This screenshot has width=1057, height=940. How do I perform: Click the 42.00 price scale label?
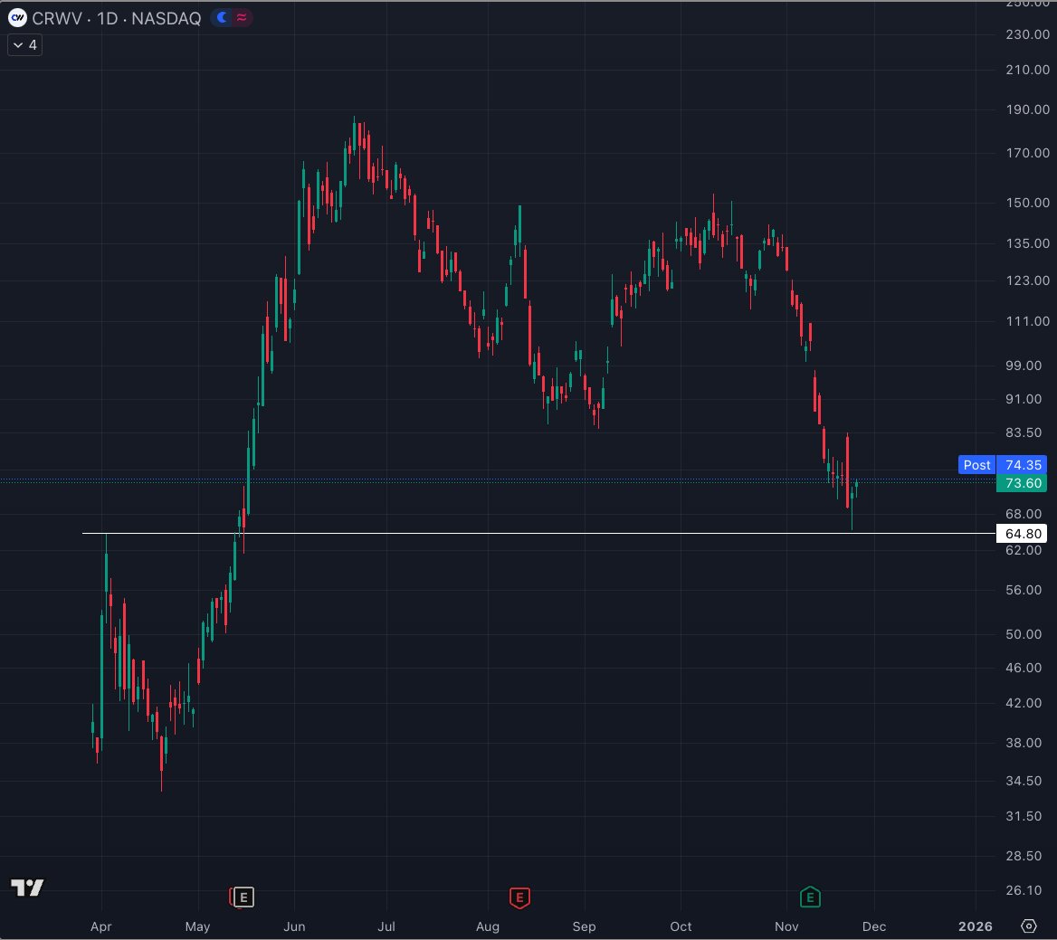(x=1024, y=703)
